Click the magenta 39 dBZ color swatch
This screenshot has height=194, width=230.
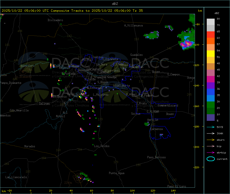(x=211, y=79)
